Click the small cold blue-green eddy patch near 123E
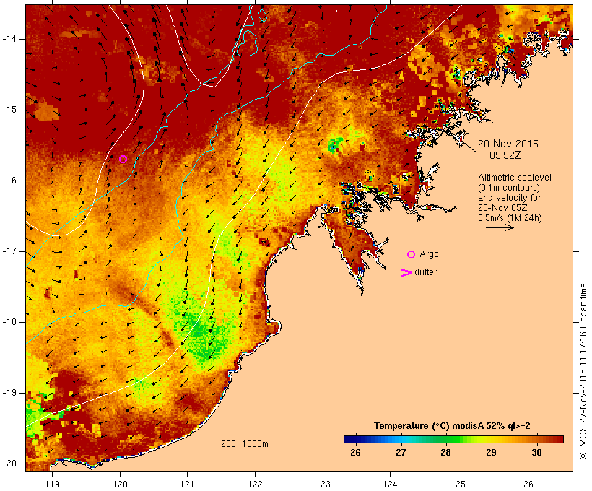This screenshot has height=491, width=592. [334, 145]
